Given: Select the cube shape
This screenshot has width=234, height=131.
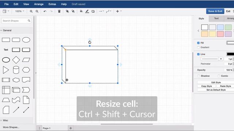Looking at the screenshot, I should coord(16,90).
